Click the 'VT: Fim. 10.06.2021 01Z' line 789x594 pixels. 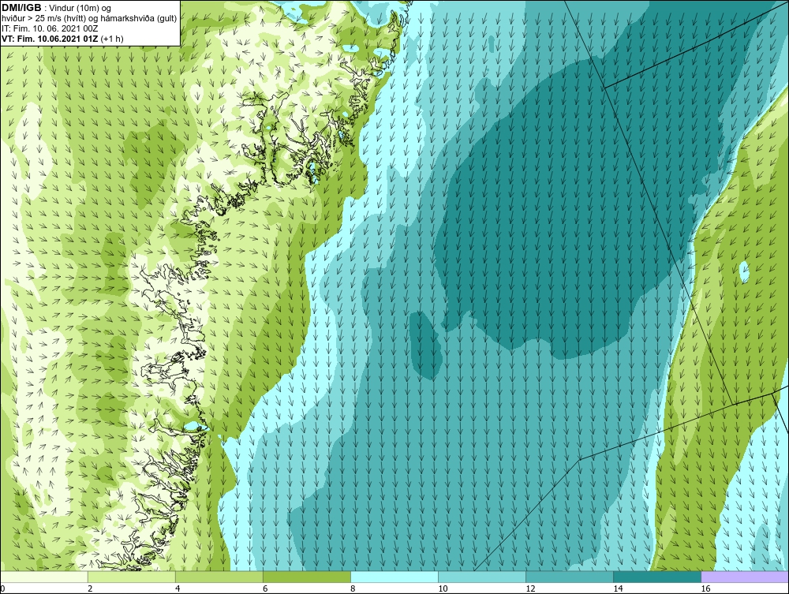tap(50, 39)
